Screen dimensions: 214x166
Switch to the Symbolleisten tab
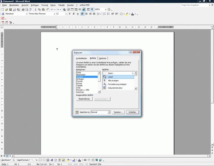82,58
